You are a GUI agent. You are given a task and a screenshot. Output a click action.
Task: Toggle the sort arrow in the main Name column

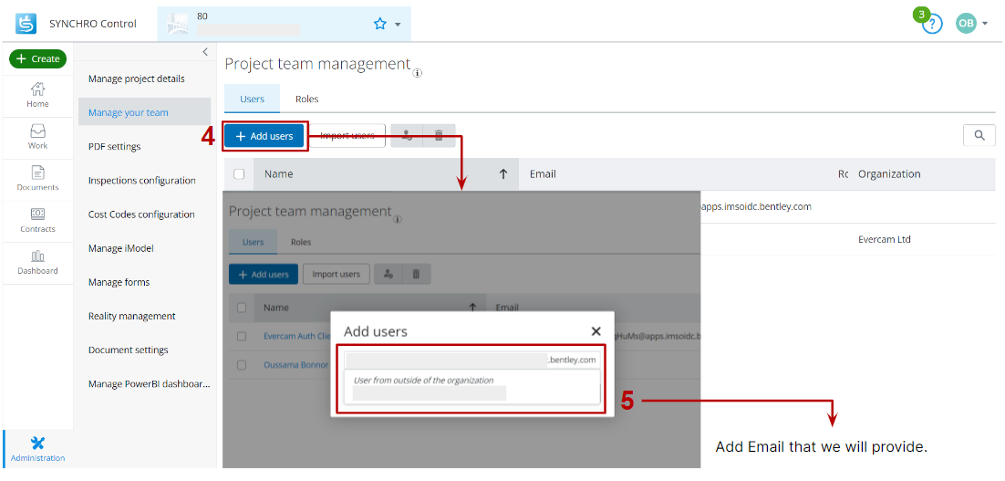[503, 173]
